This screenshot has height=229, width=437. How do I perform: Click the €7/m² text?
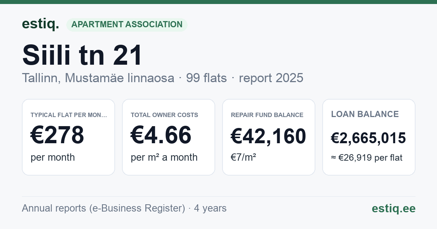point(243,157)
